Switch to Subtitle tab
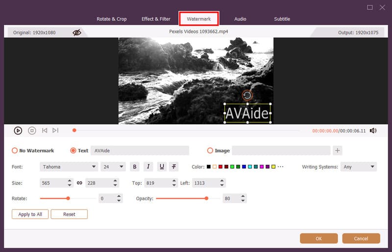Screen dimensions: 392x252 point(282,19)
